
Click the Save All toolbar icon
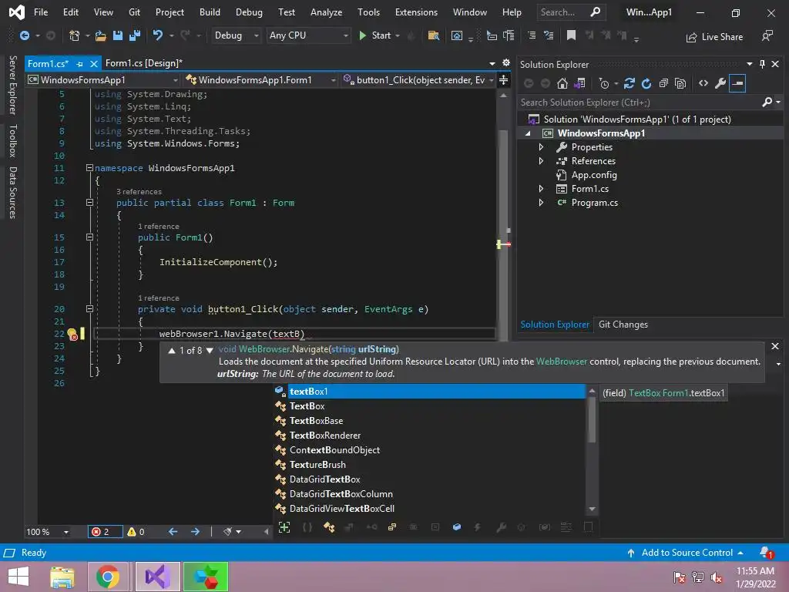135,35
